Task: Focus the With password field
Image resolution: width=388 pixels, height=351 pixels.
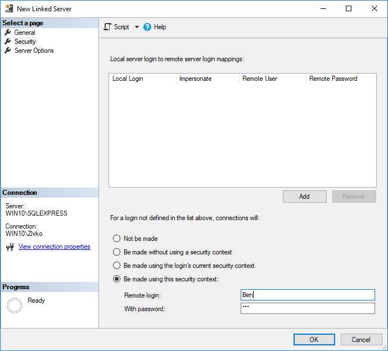Action: pos(307,308)
